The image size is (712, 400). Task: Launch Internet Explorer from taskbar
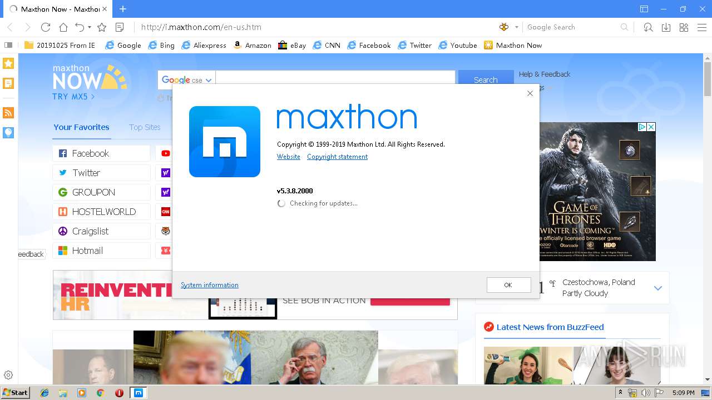pyautogui.click(x=44, y=393)
